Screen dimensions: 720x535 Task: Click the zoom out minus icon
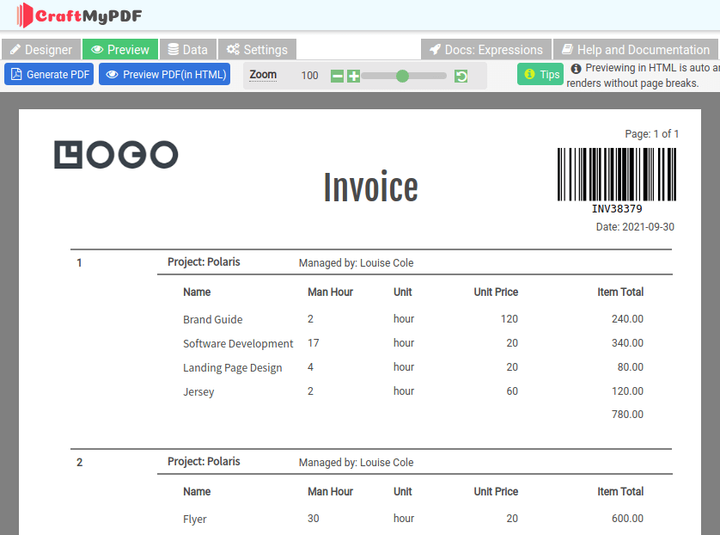(337, 77)
